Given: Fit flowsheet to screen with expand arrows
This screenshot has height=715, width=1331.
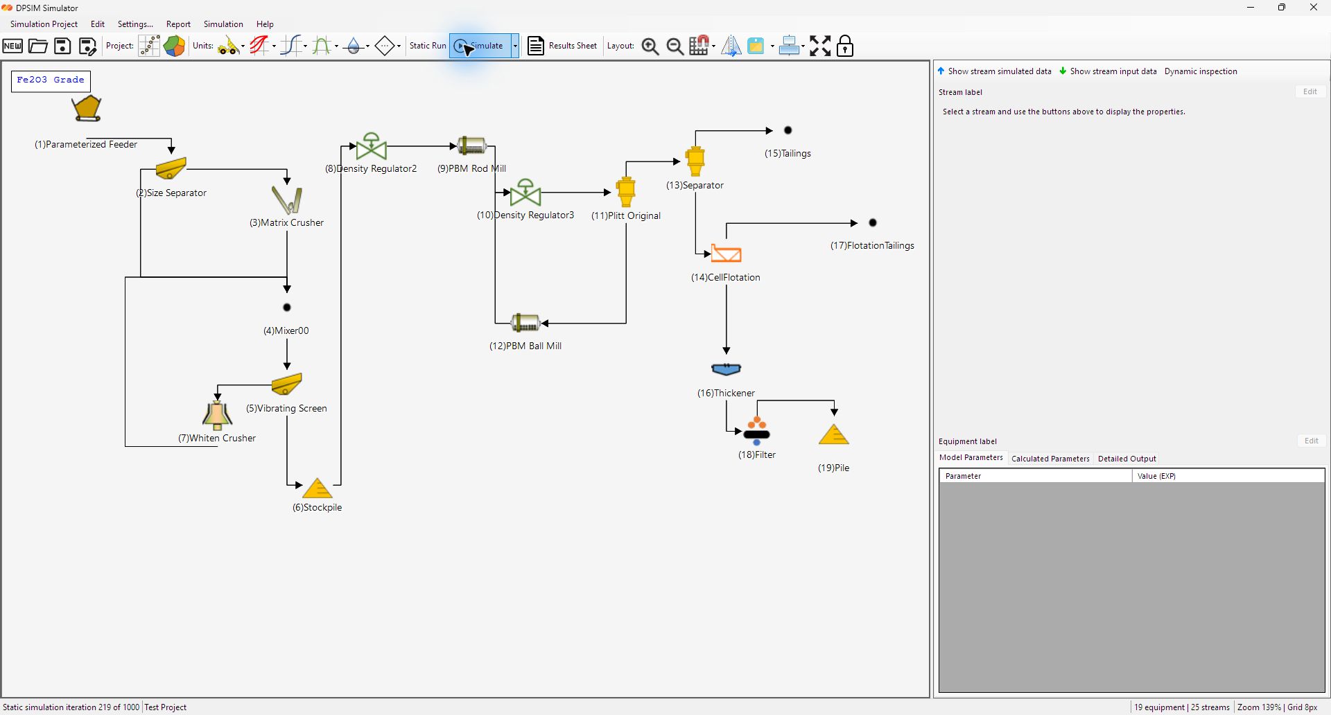Looking at the screenshot, I should pyautogui.click(x=820, y=46).
